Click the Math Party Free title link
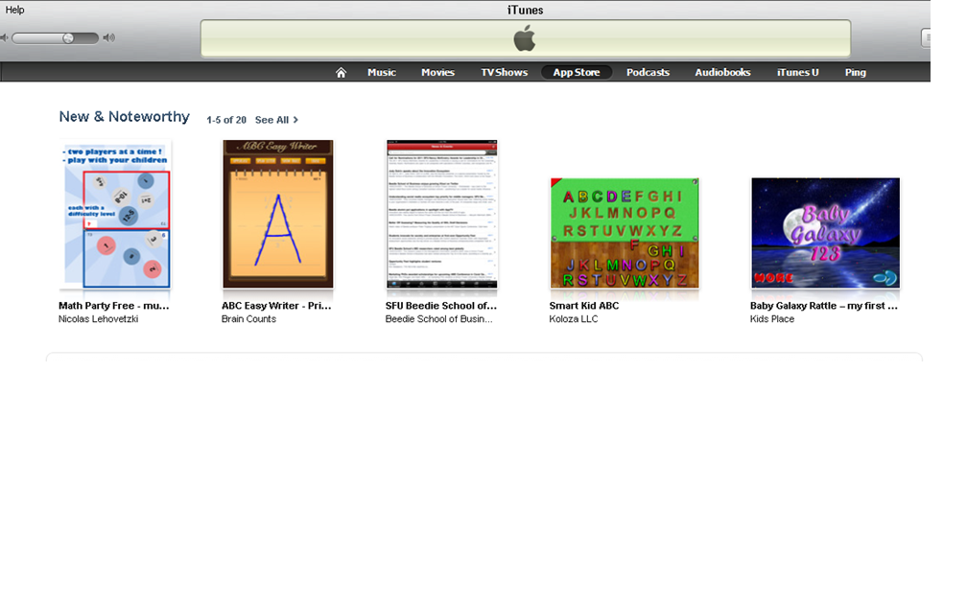The width and height of the screenshot is (967, 604). [x=113, y=306]
